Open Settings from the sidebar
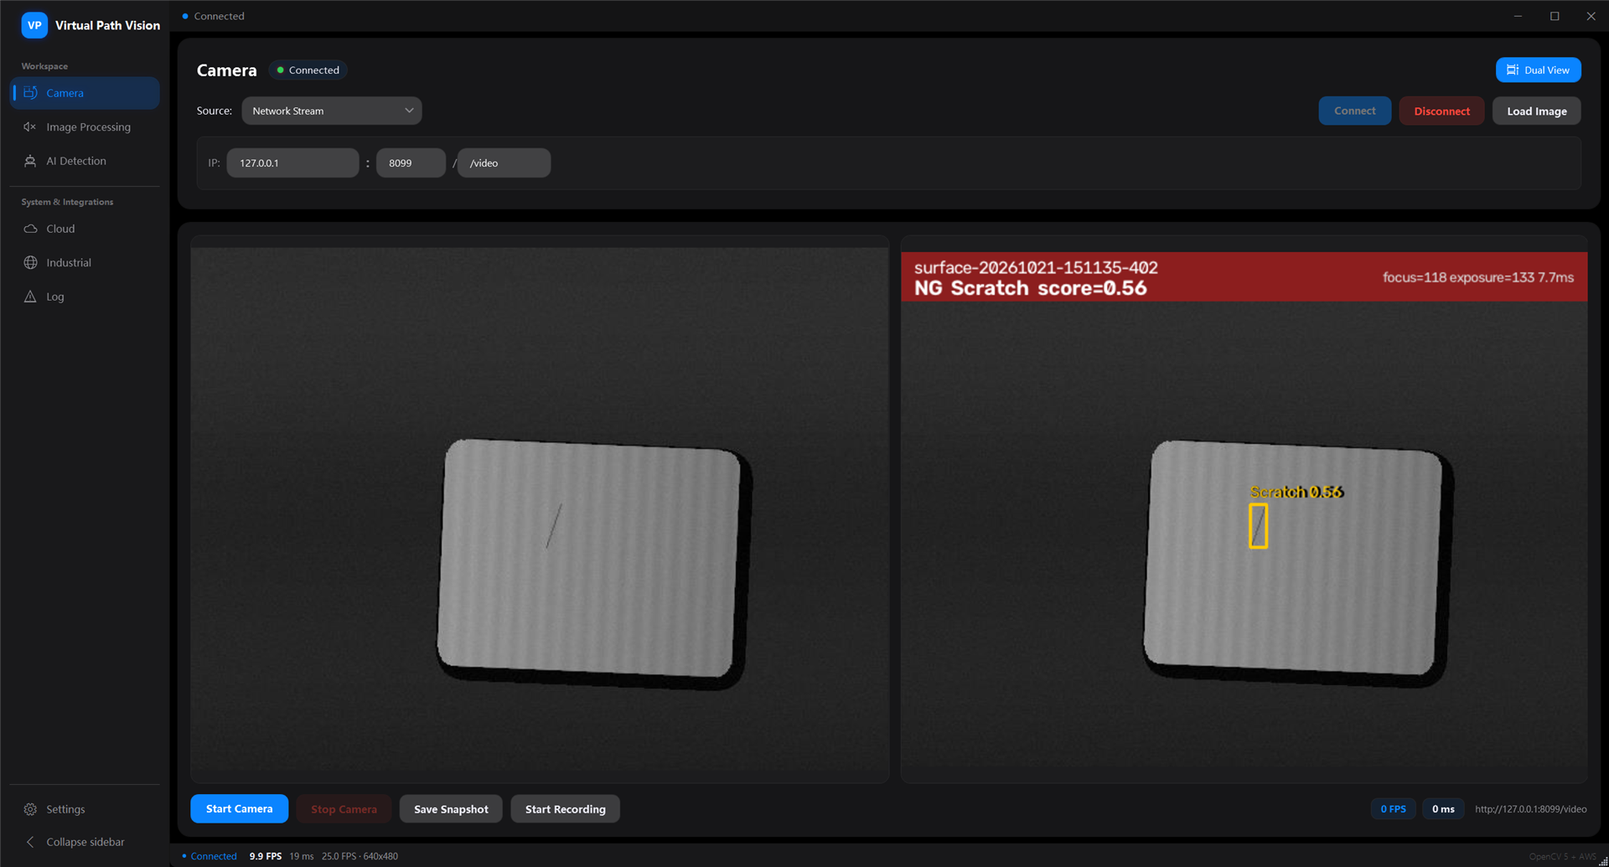The width and height of the screenshot is (1609, 867). click(85, 809)
